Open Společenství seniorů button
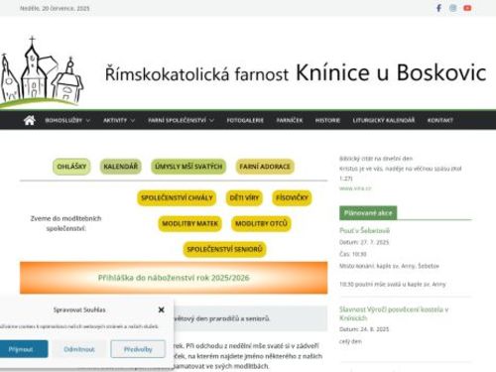Image resolution: width=496 pixels, height=372 pixels. pyautogui.click(x=224, y=249)
